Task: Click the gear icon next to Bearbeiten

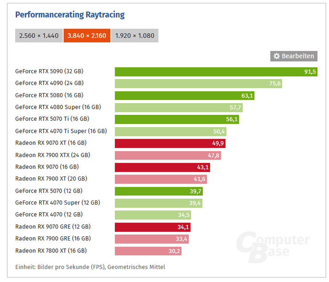Action: click(x=276, y=56)
